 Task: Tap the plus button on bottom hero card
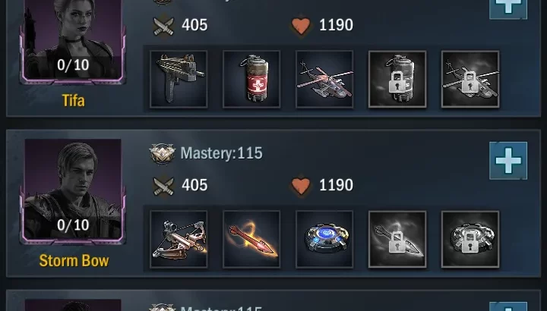click(x=508, y=306)
